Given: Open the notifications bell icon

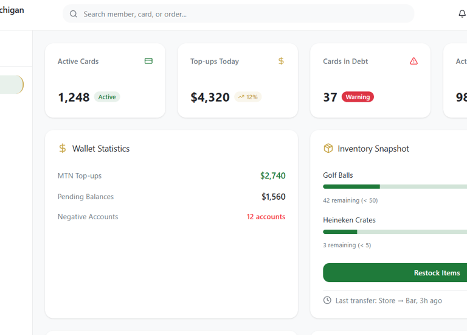Looking at the screenshot, I should tap(462, 14).
